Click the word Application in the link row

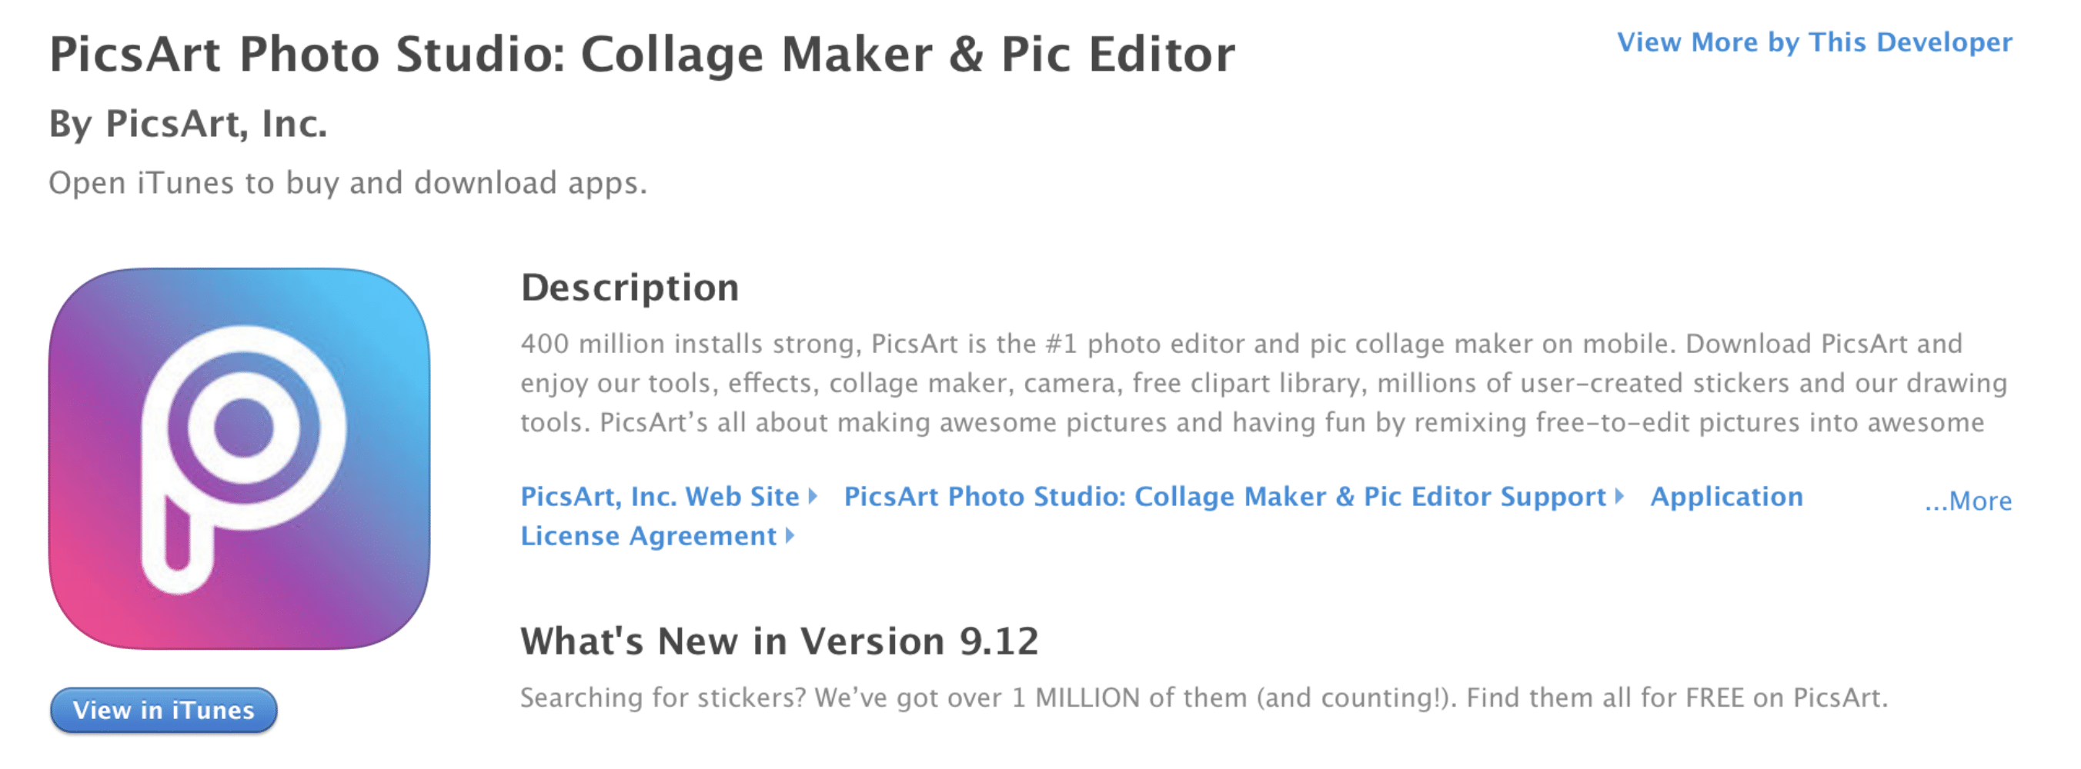pos(1726,496)
